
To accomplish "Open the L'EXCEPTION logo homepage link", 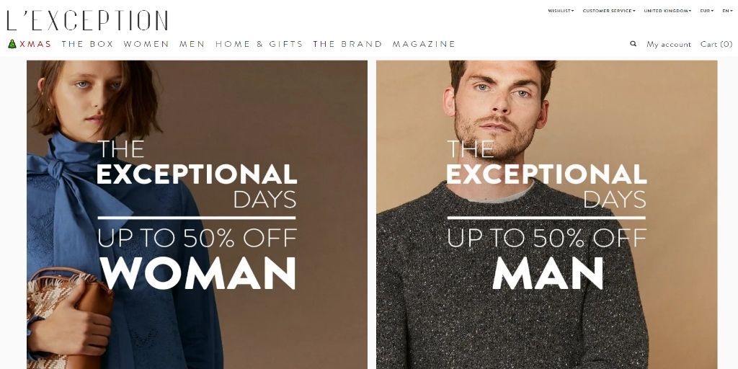I will pos(87,20).
